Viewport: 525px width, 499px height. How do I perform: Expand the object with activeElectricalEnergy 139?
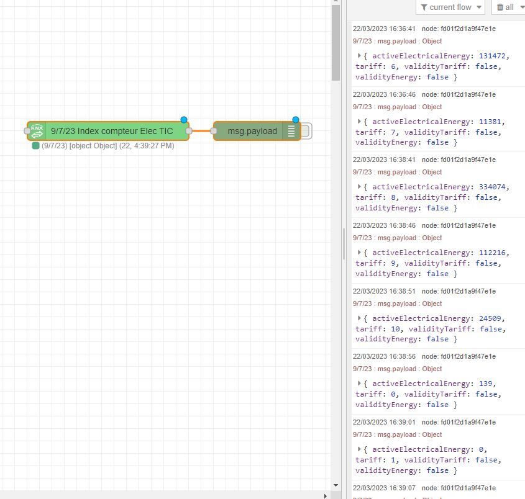[359, 384]
